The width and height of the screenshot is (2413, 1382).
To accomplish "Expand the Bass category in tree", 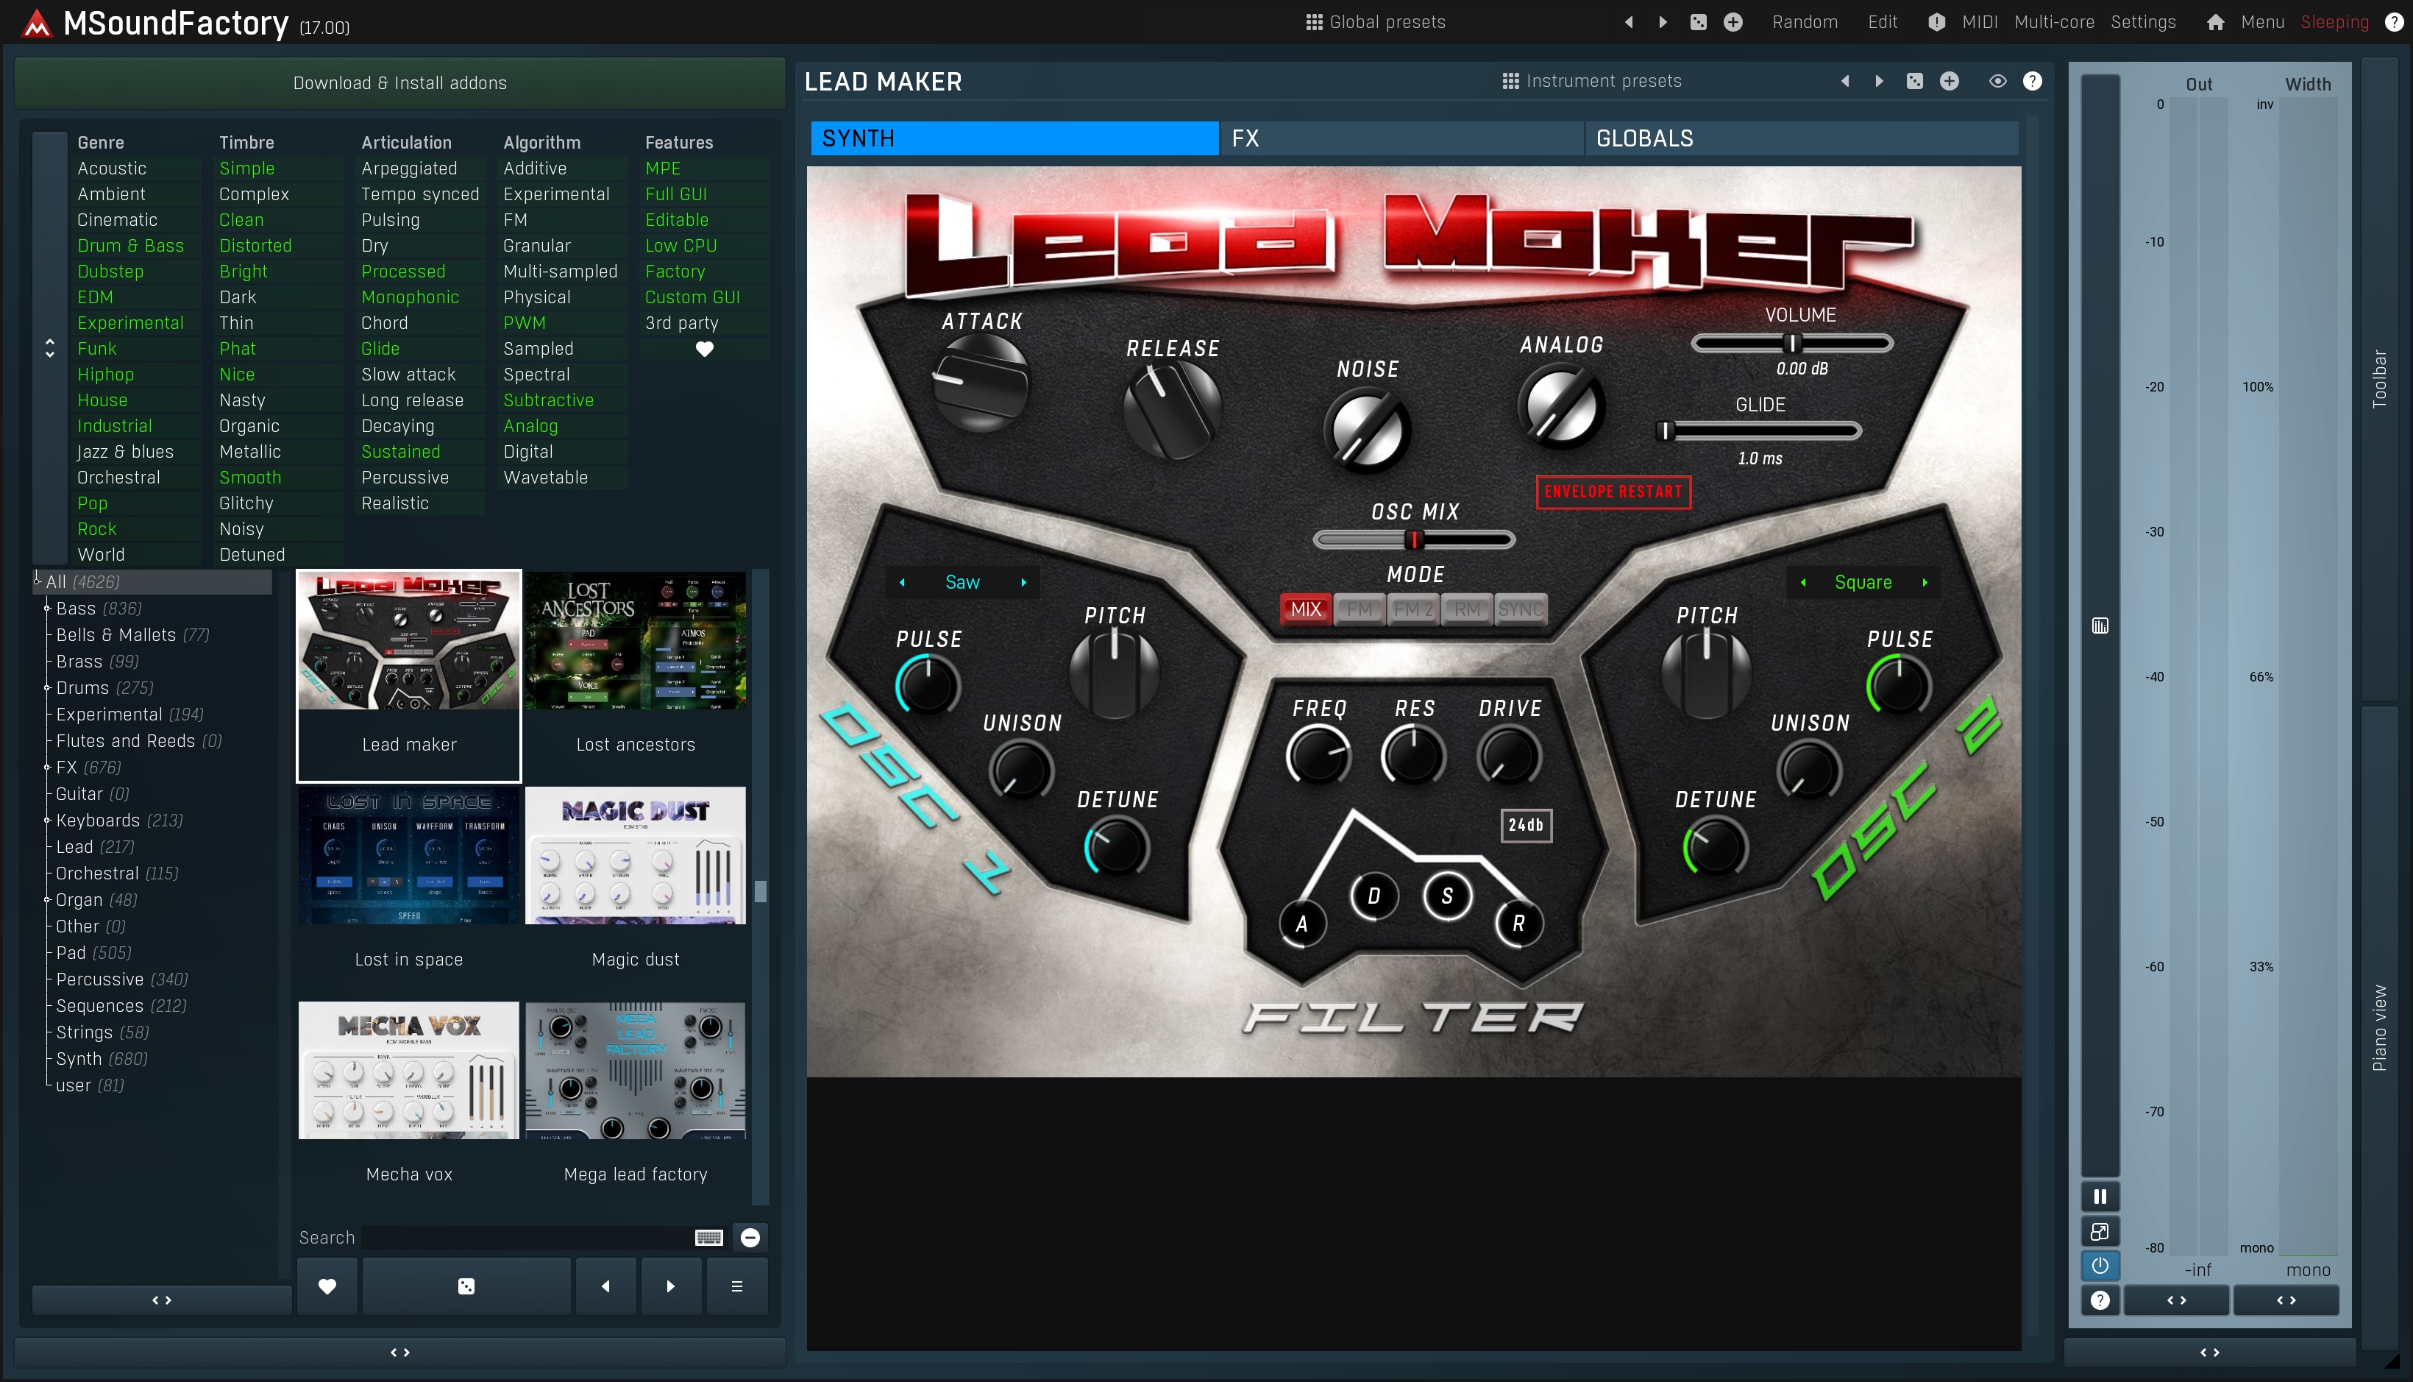I will (46, 609).
